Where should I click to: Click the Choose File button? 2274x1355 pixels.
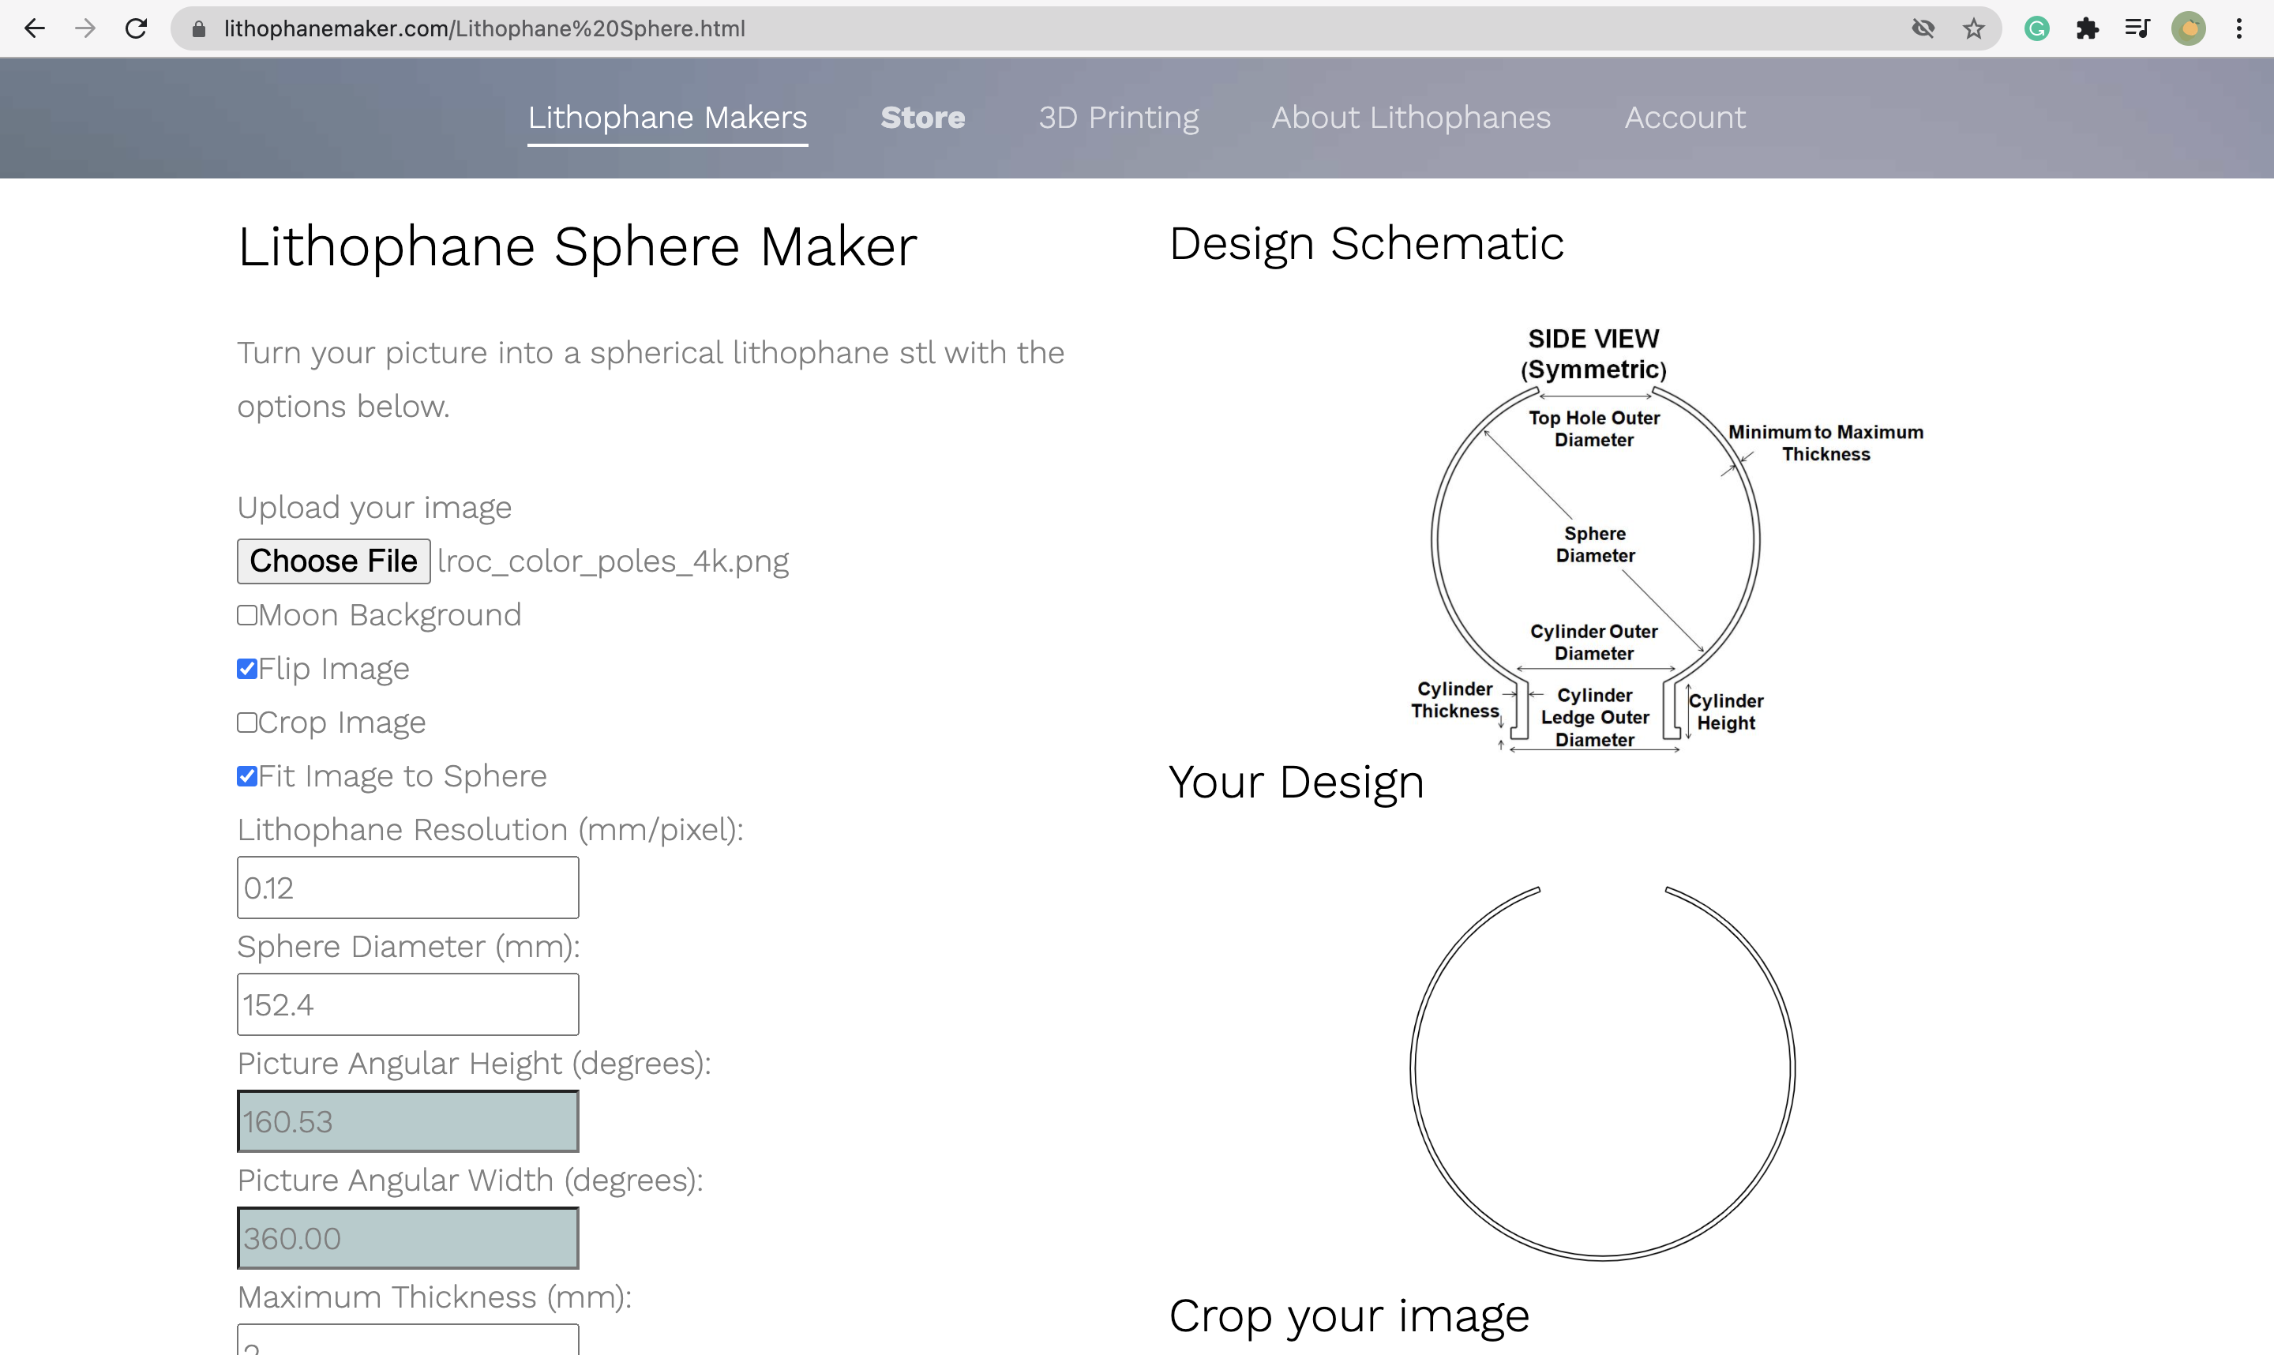[x=333, y=561]
